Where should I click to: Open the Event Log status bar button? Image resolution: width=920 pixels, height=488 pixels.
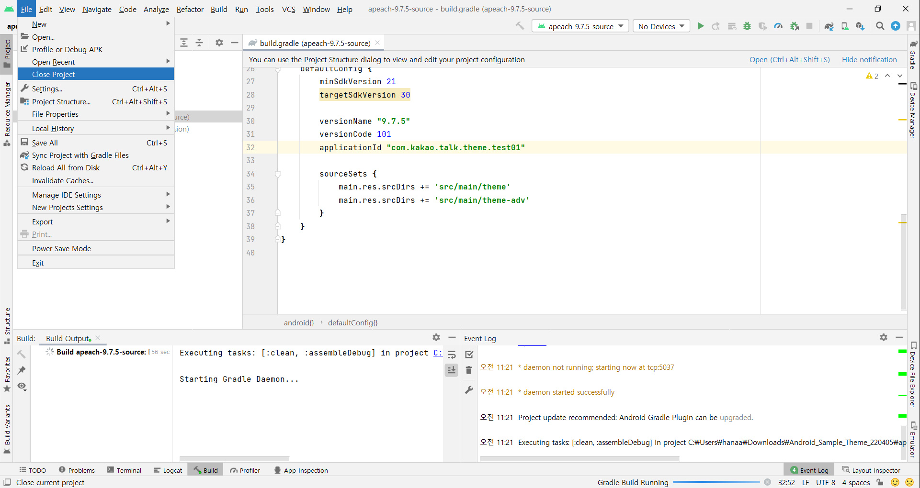pyautogui.click(x=809, y=470)
